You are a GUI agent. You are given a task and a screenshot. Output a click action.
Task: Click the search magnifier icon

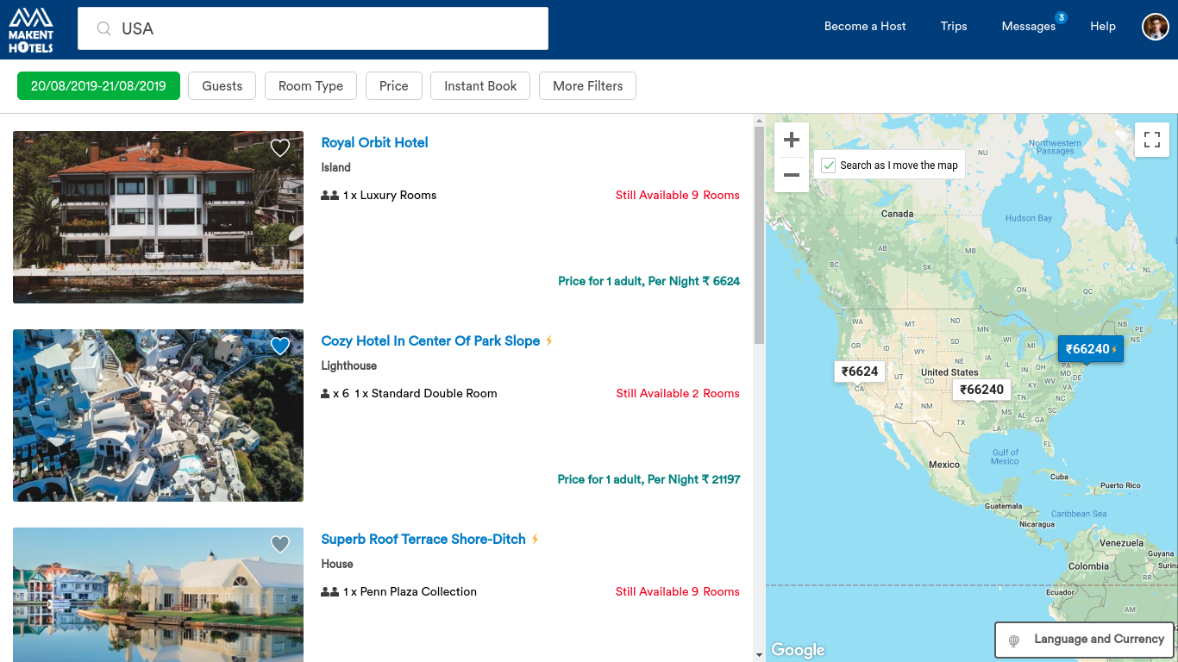coord(103,28)
